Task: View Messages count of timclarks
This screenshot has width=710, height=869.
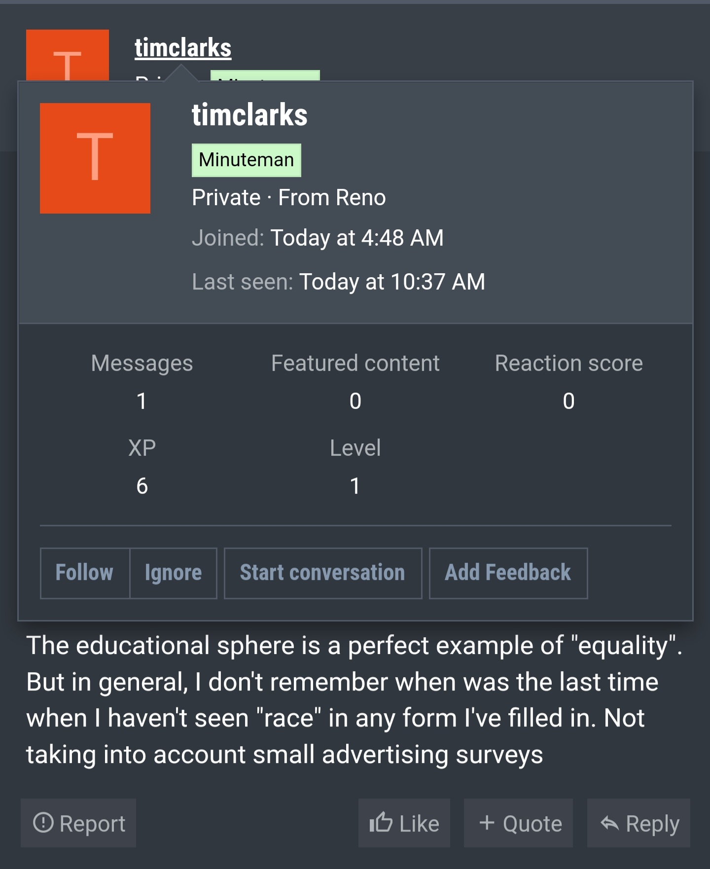Action: pyautogui.click(x=142, y=401)
